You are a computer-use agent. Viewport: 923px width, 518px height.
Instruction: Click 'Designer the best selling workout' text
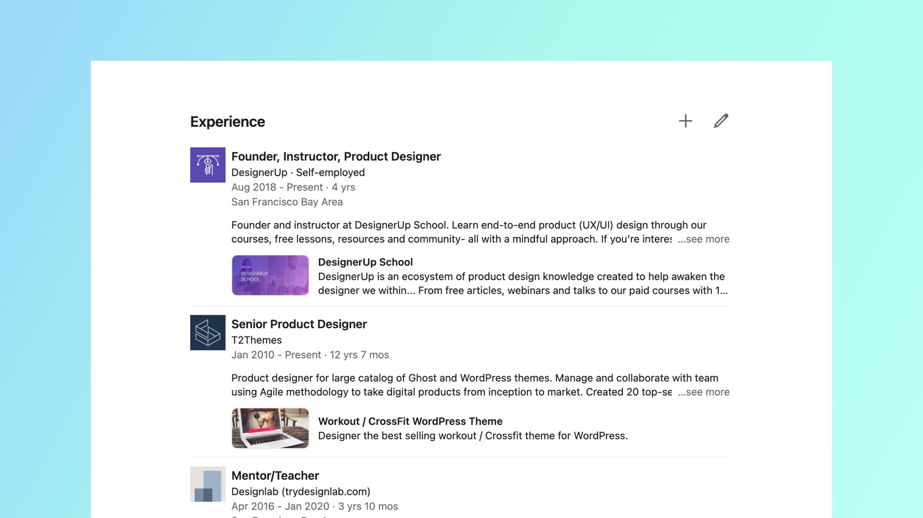473,436
